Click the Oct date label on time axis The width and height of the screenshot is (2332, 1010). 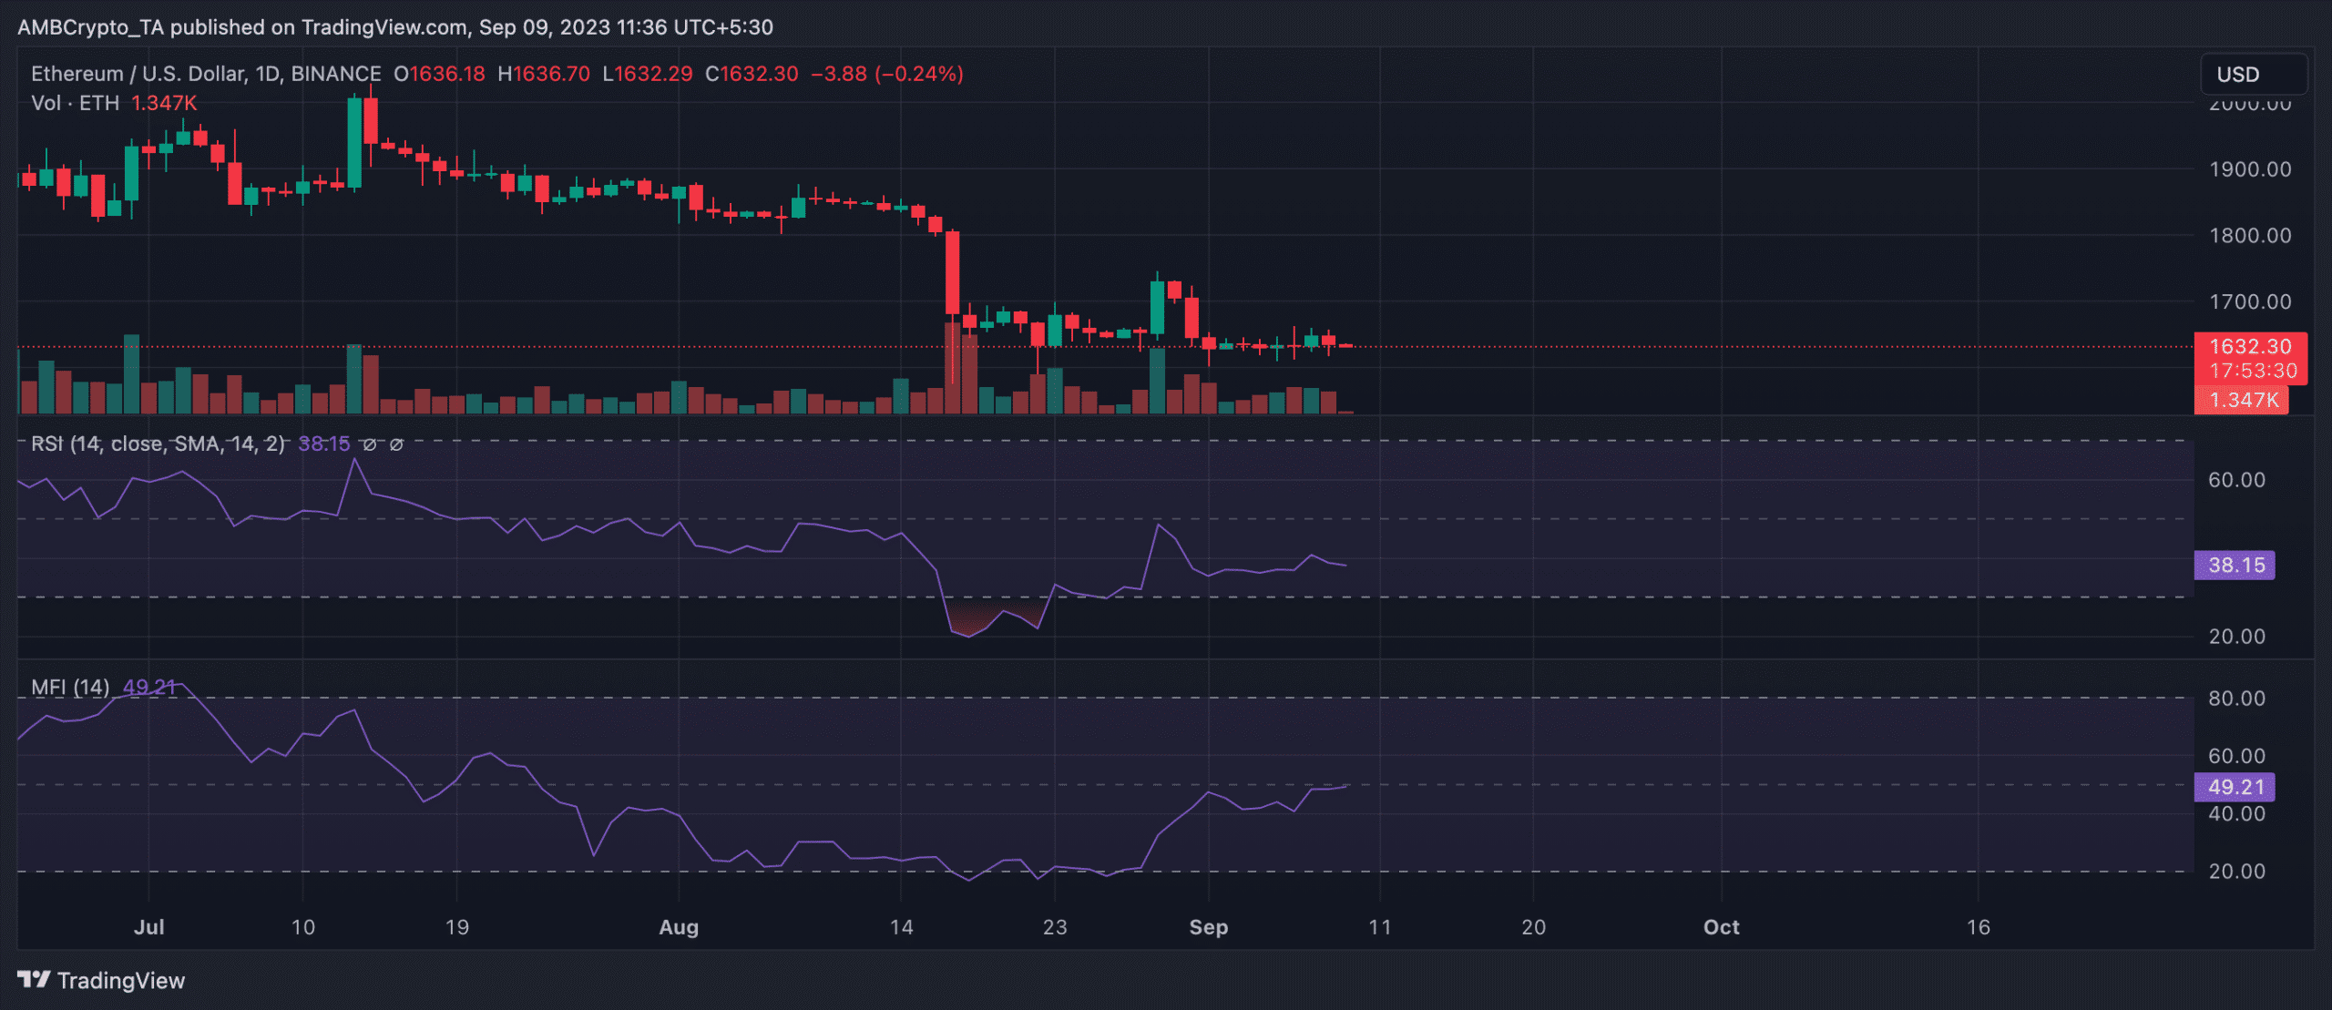click(1722, 927)
